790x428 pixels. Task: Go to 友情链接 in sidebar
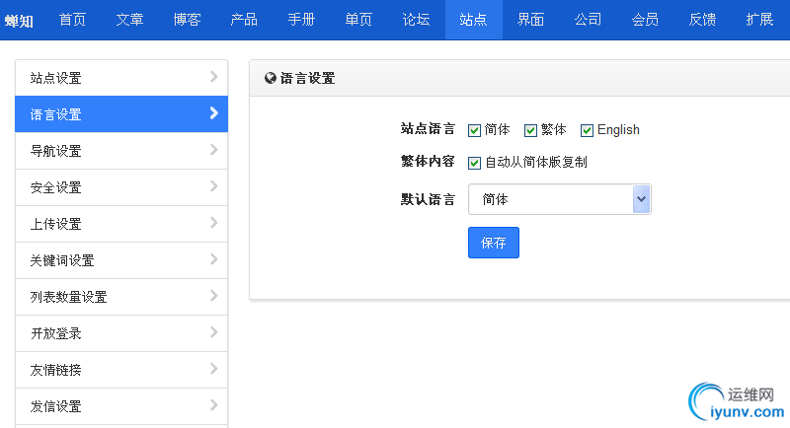(121, 370)
